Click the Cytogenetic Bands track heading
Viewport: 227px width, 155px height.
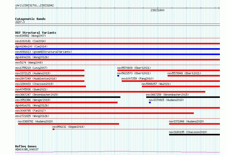30,19
